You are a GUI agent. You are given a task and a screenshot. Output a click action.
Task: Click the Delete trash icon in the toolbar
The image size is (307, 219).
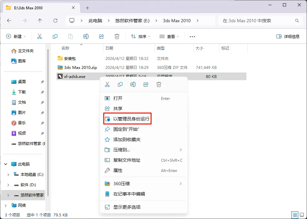point(117,36)
